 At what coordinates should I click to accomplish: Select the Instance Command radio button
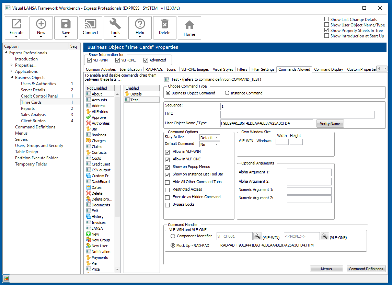(x=227, y=93)
